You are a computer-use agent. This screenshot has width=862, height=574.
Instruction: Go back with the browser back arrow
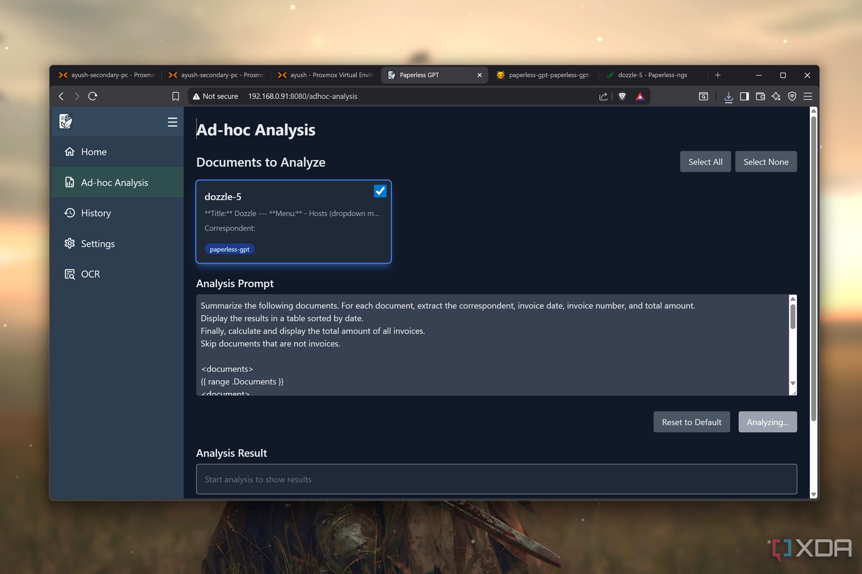pyautogui.click(x=61, y=96)
